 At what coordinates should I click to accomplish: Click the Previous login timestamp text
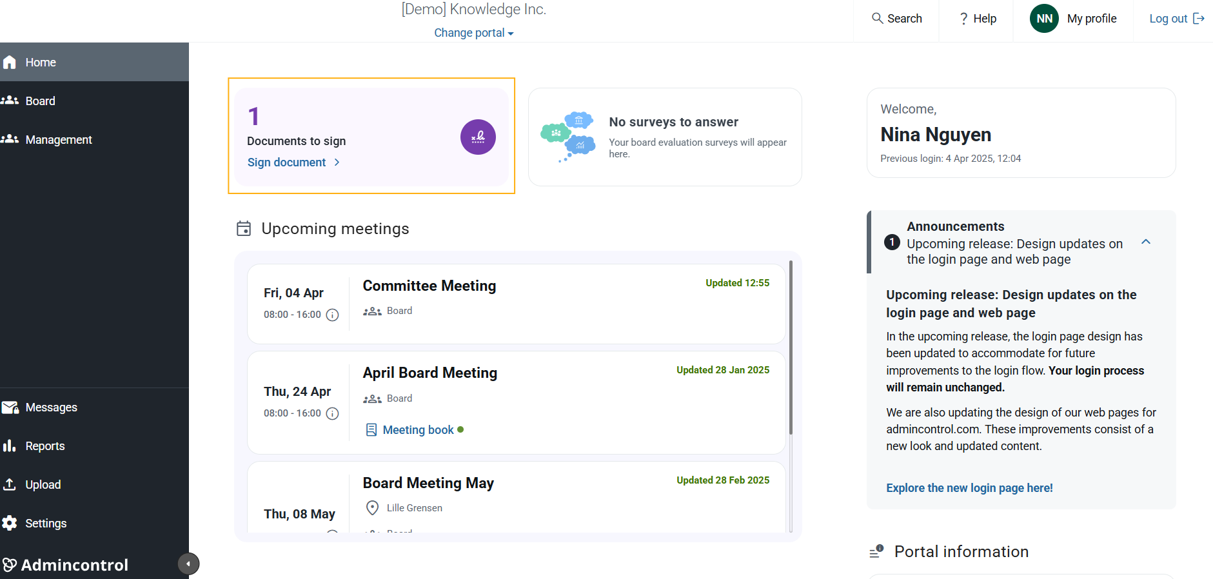[951, 159]
